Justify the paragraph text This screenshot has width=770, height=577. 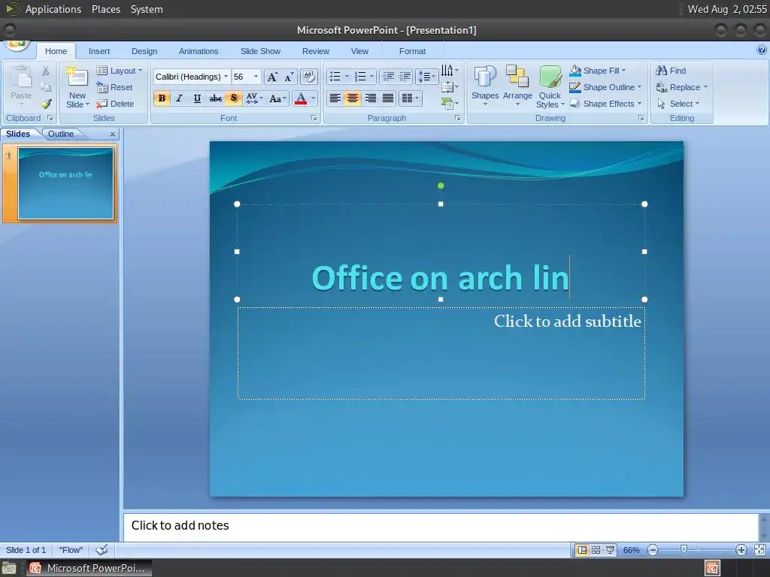pos(388,98)
